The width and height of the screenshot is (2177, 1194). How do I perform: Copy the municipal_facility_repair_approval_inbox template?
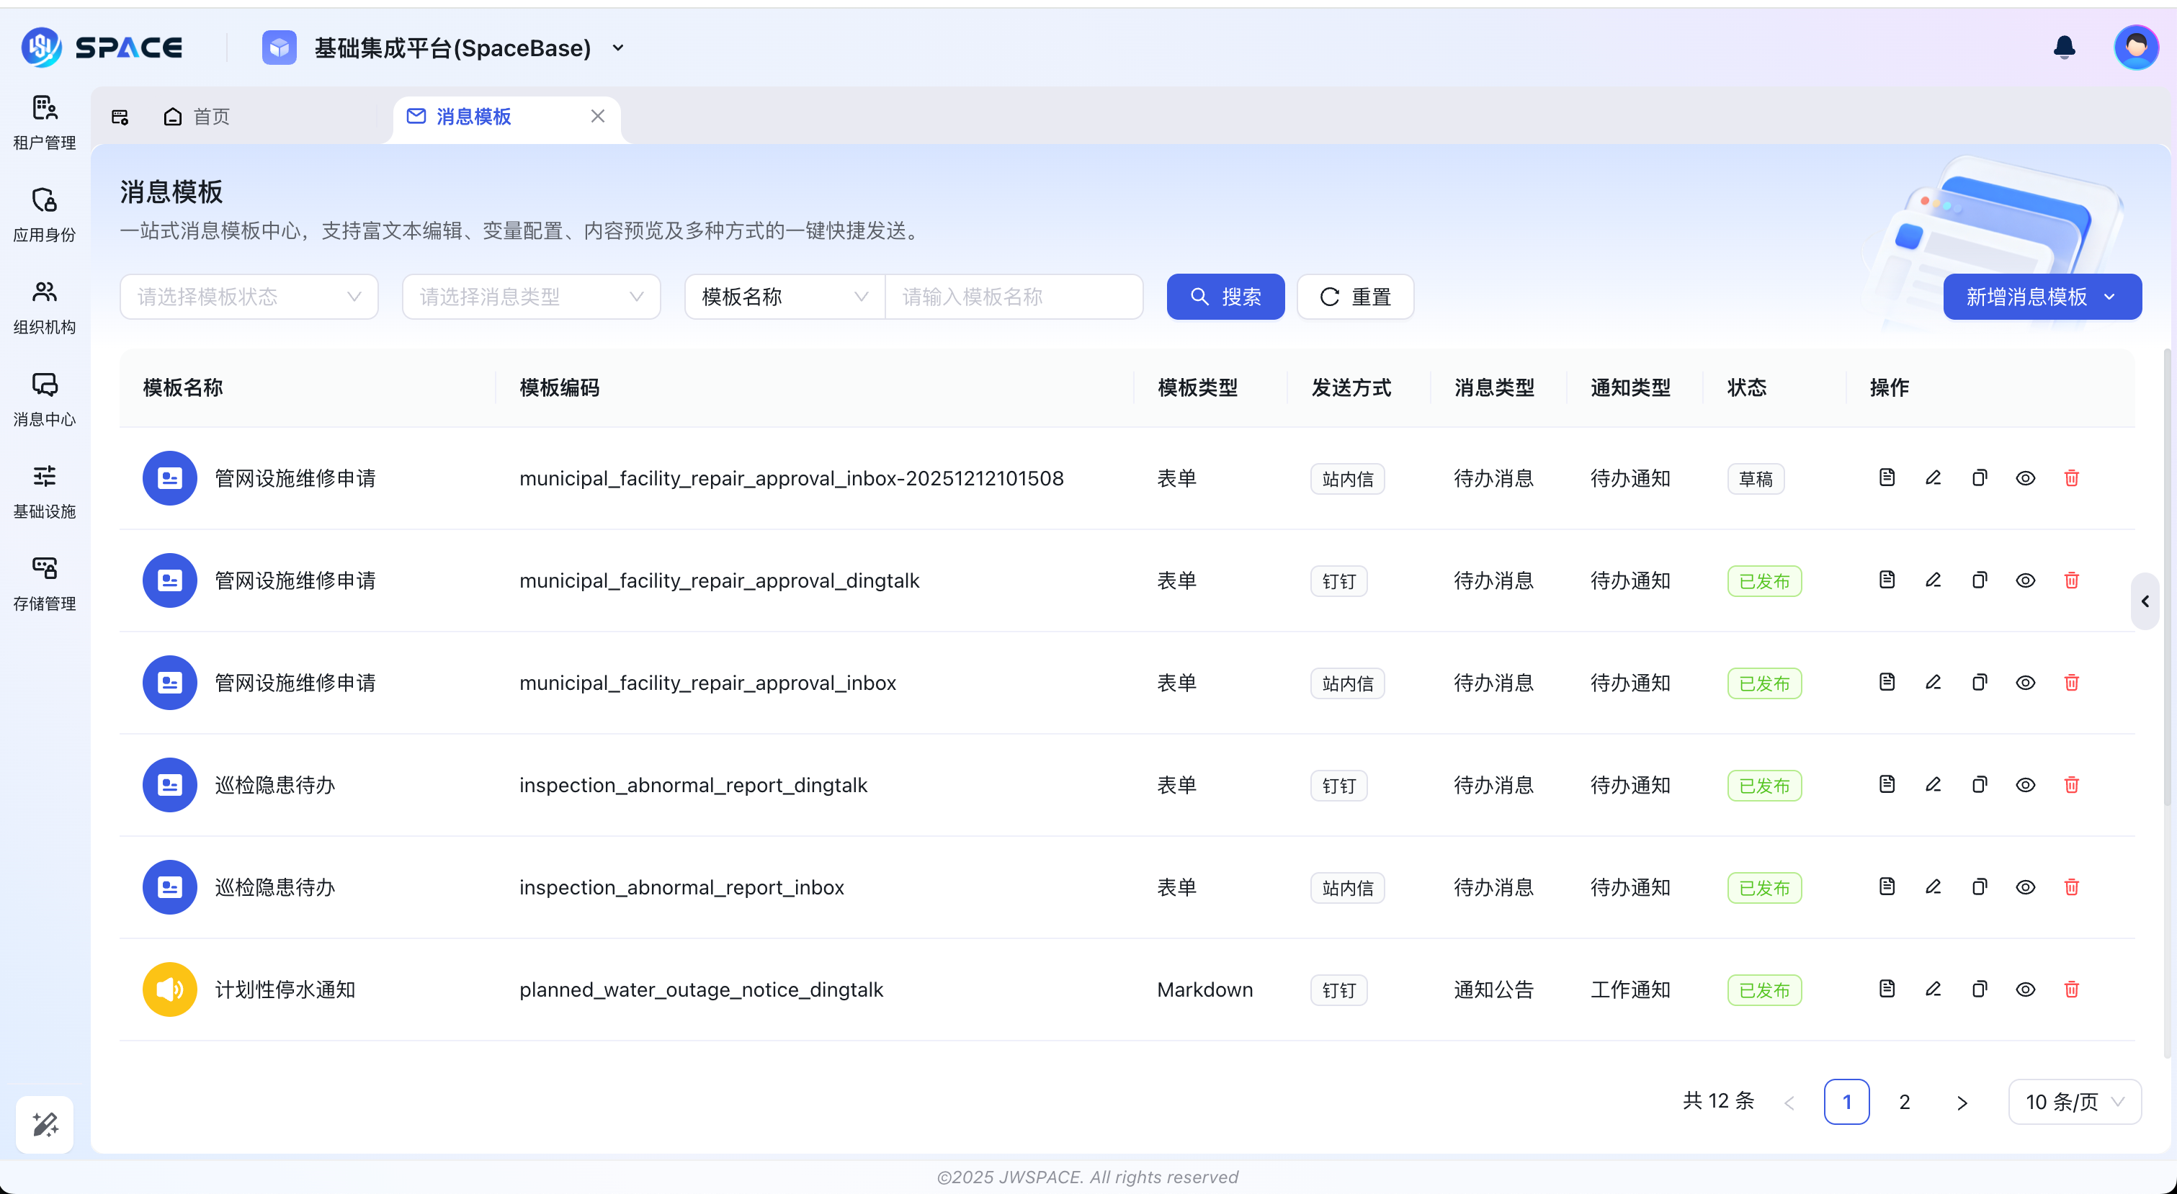click(x=1979, y=682)
